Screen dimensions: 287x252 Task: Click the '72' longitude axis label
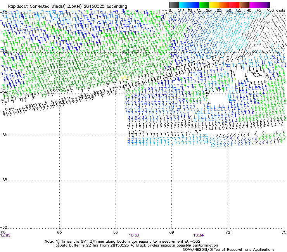tap(228, 232)
